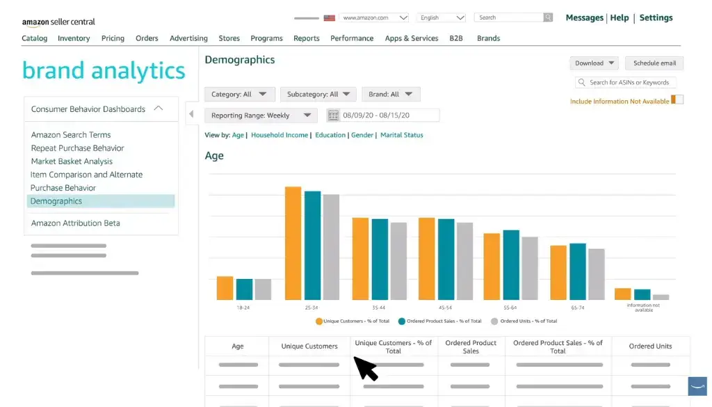This screenshot has height=407, width=712.
Task: View demographics by Household Income
Action: point(280,135)
